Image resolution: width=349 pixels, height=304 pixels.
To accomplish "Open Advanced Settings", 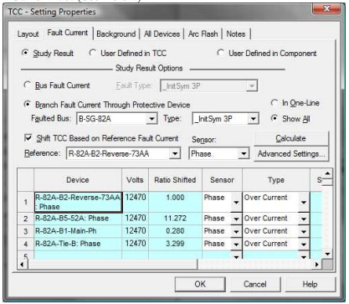I will (291, 154).
